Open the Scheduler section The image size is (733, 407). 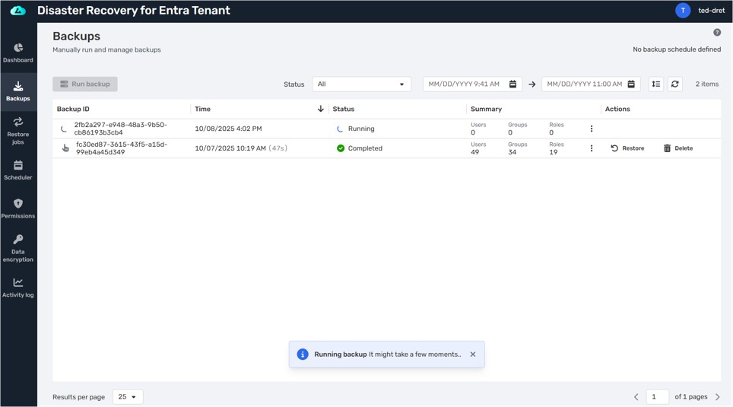click(18, 170)
